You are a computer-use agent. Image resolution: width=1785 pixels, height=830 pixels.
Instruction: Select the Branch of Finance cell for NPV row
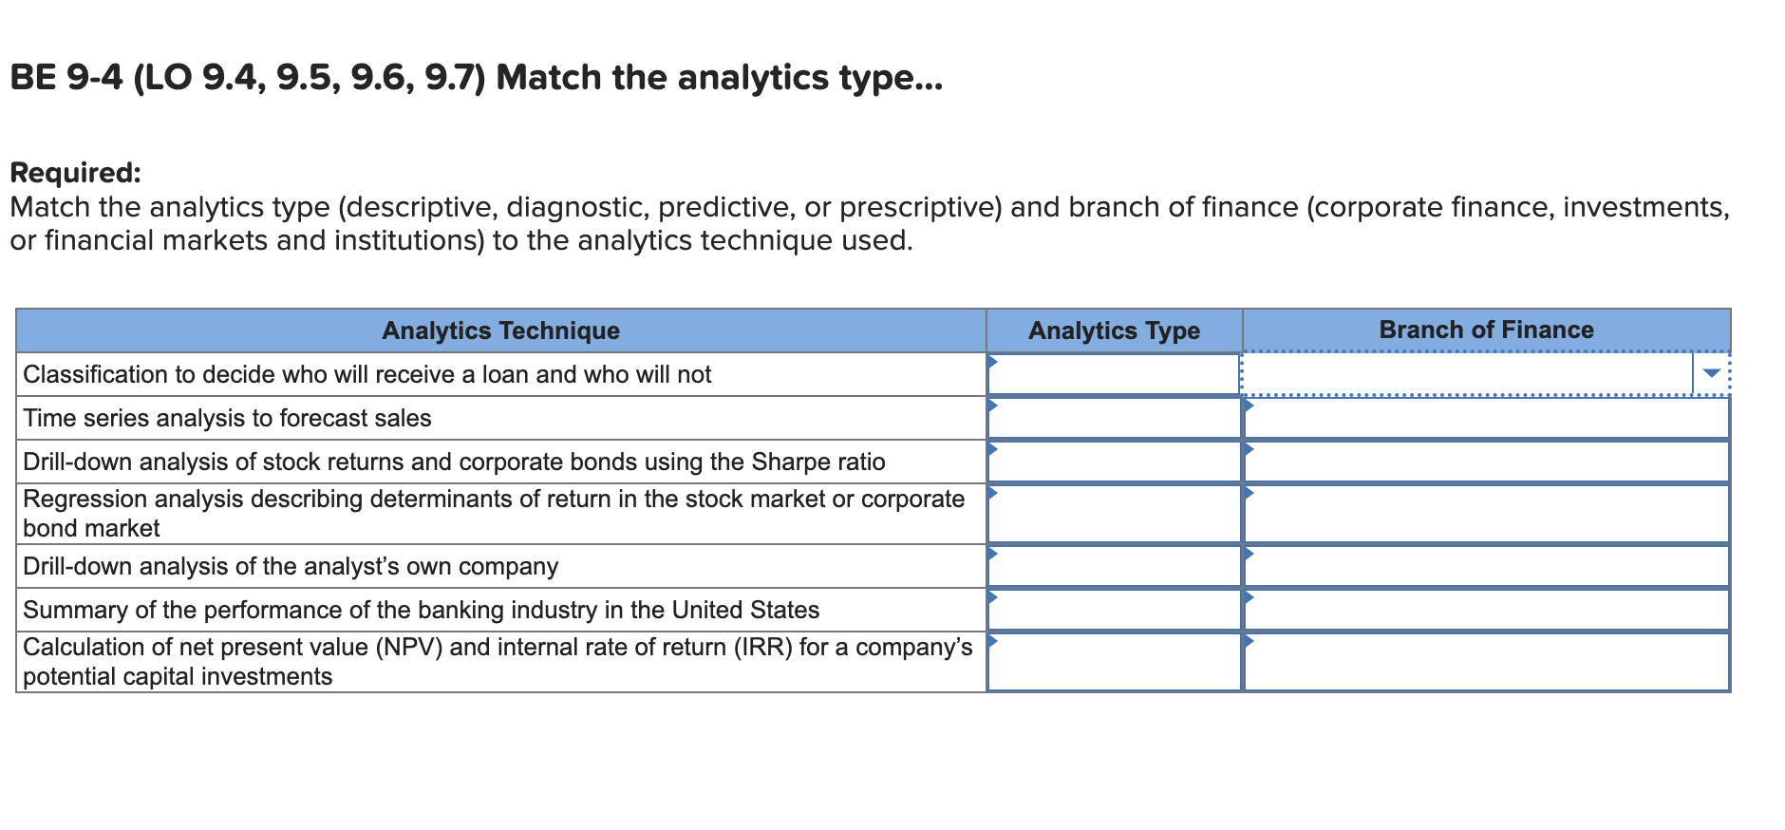click(x=1486, y=662)
